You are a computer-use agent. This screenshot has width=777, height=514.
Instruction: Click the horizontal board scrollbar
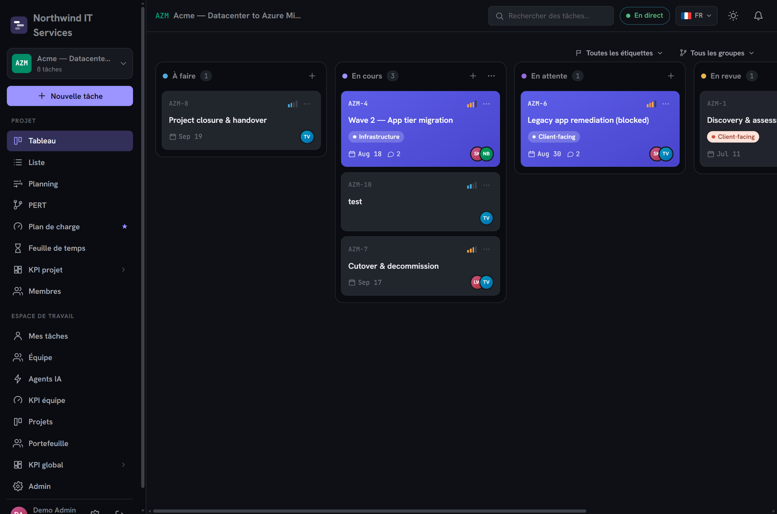coord(369,511)
